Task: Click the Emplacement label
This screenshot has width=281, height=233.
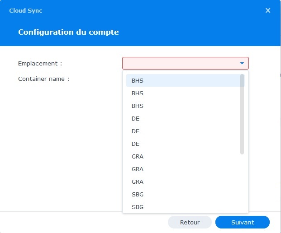Action: click(40, 64)
